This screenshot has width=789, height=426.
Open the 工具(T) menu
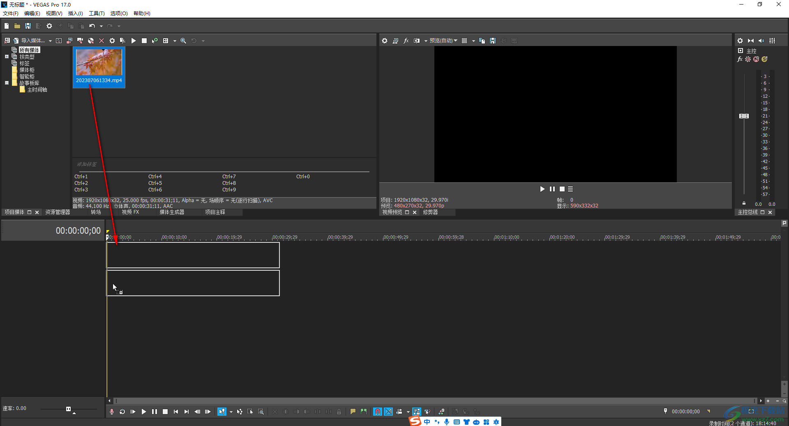point(97,14)
